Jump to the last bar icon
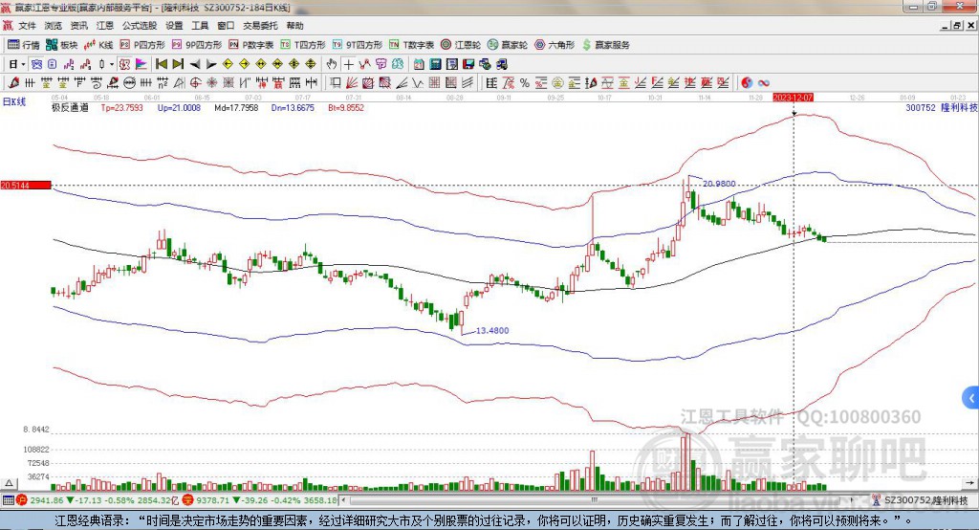Viewport: 979px width, 530px height. coord(178,64)
